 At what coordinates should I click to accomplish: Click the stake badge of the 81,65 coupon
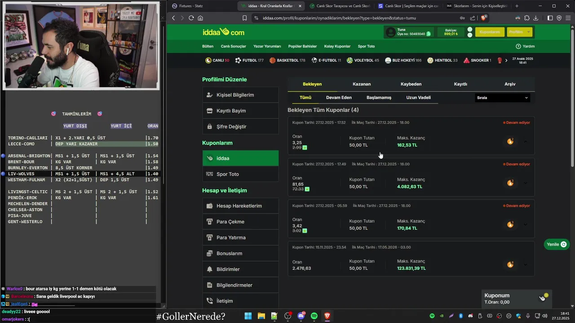pos(510,183)
